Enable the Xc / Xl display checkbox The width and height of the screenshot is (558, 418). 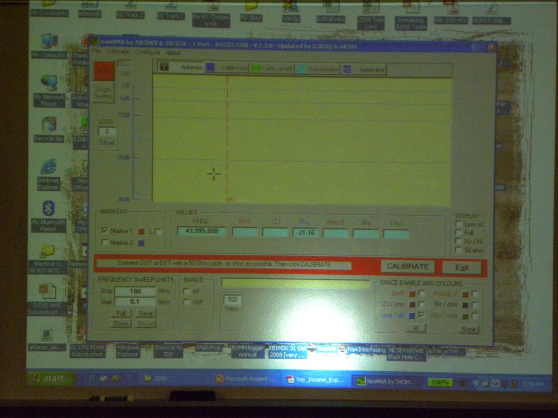459,241
